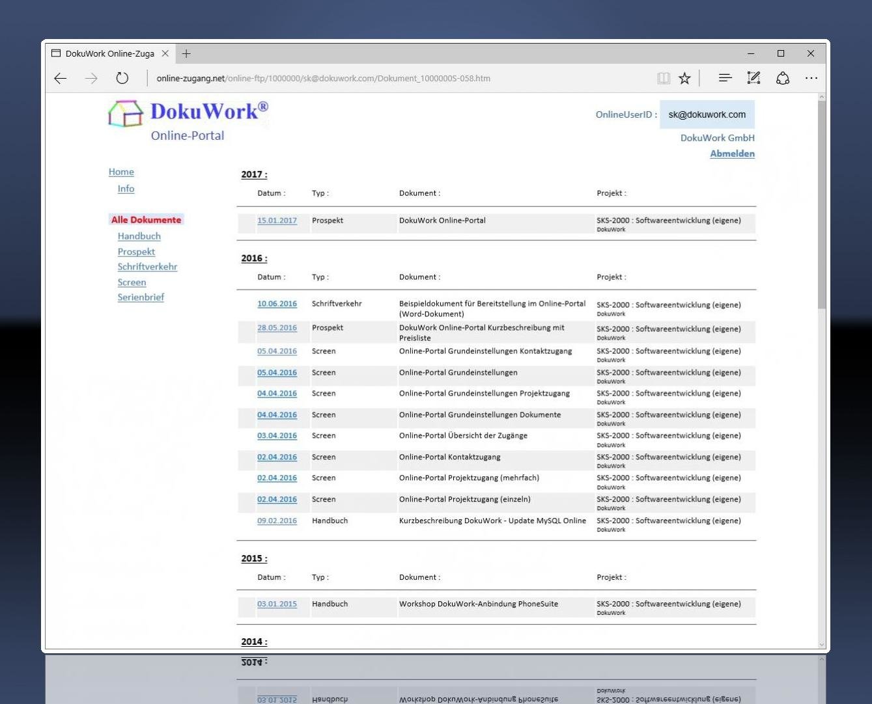Click the 2014 year heading

coord(254,642)
